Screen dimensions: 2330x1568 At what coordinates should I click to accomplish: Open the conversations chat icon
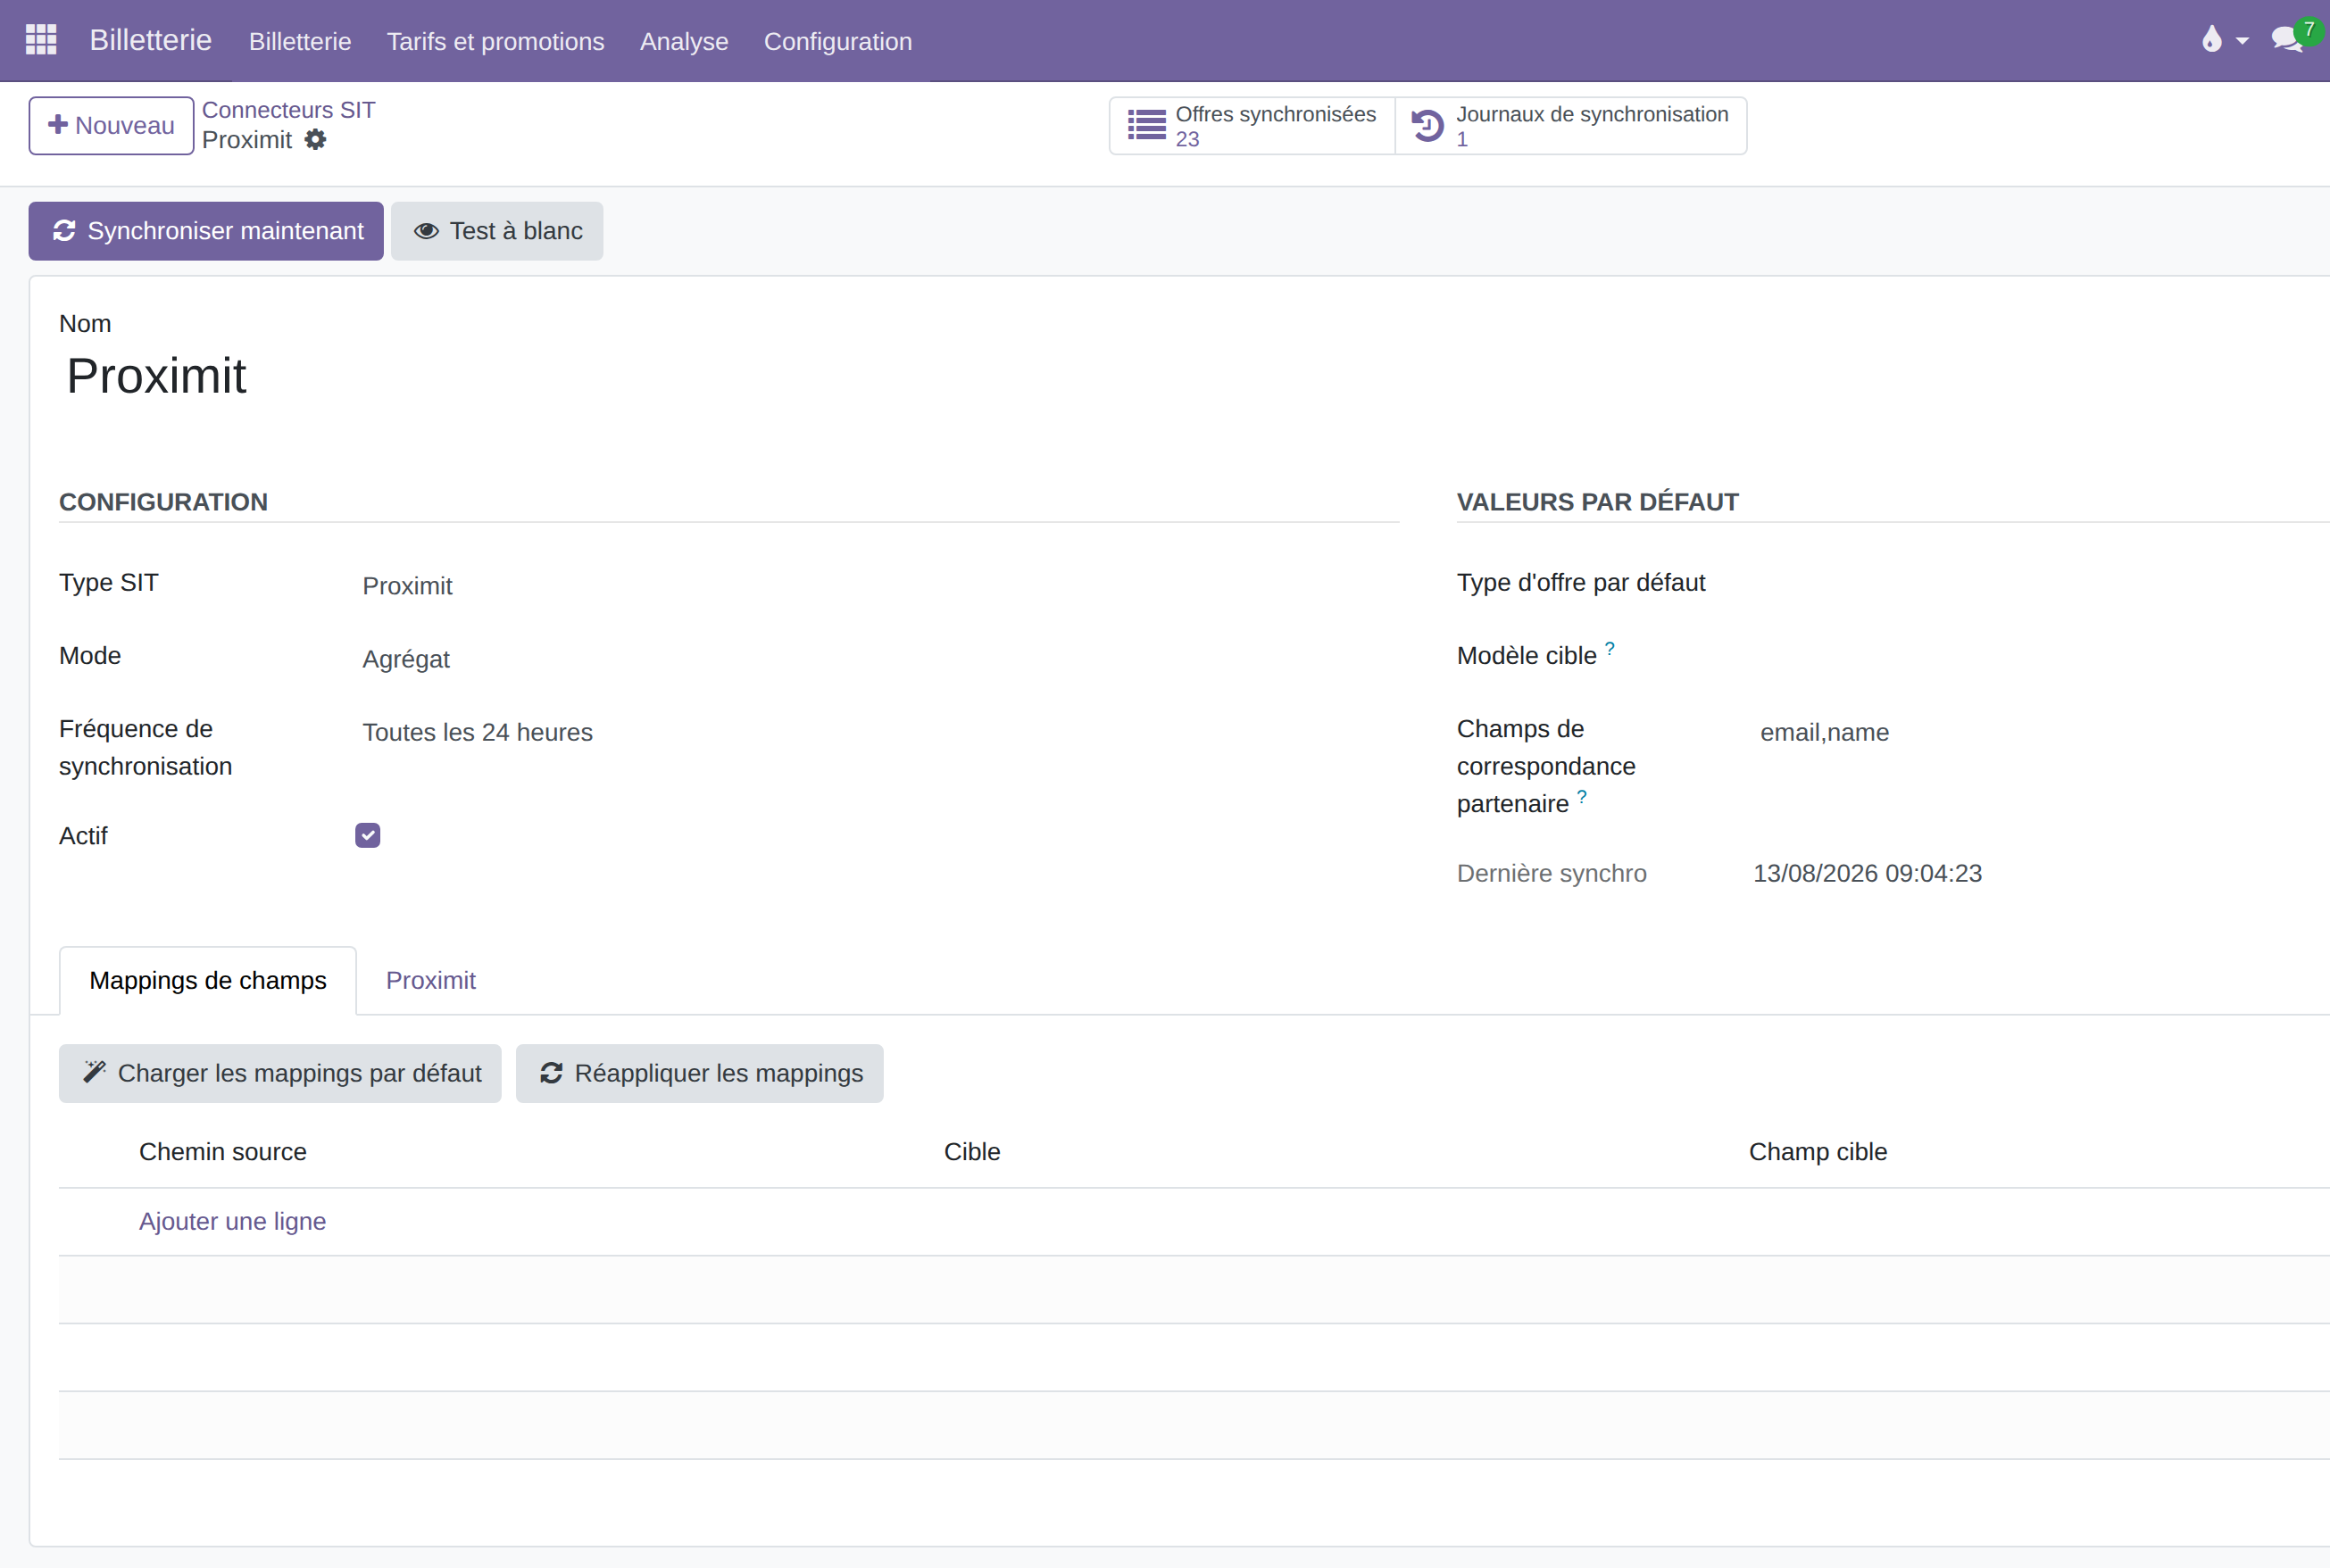[2287, 40]
